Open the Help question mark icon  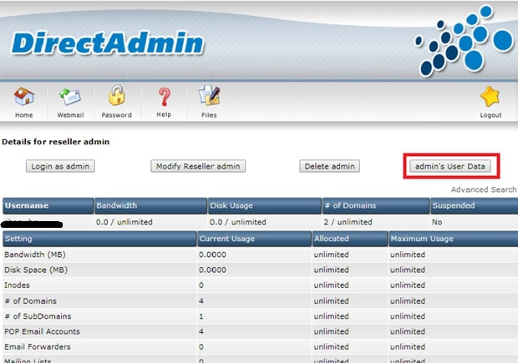coord(164,97)
